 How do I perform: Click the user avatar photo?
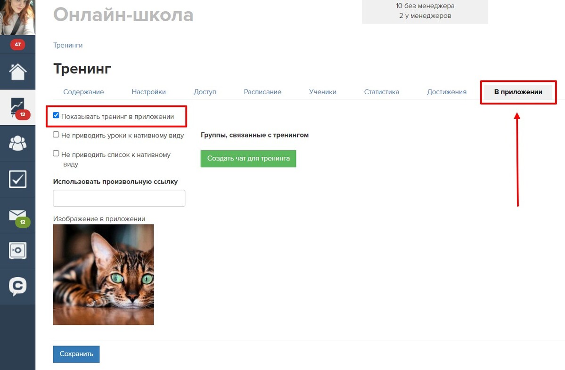[x=17, y=17]
